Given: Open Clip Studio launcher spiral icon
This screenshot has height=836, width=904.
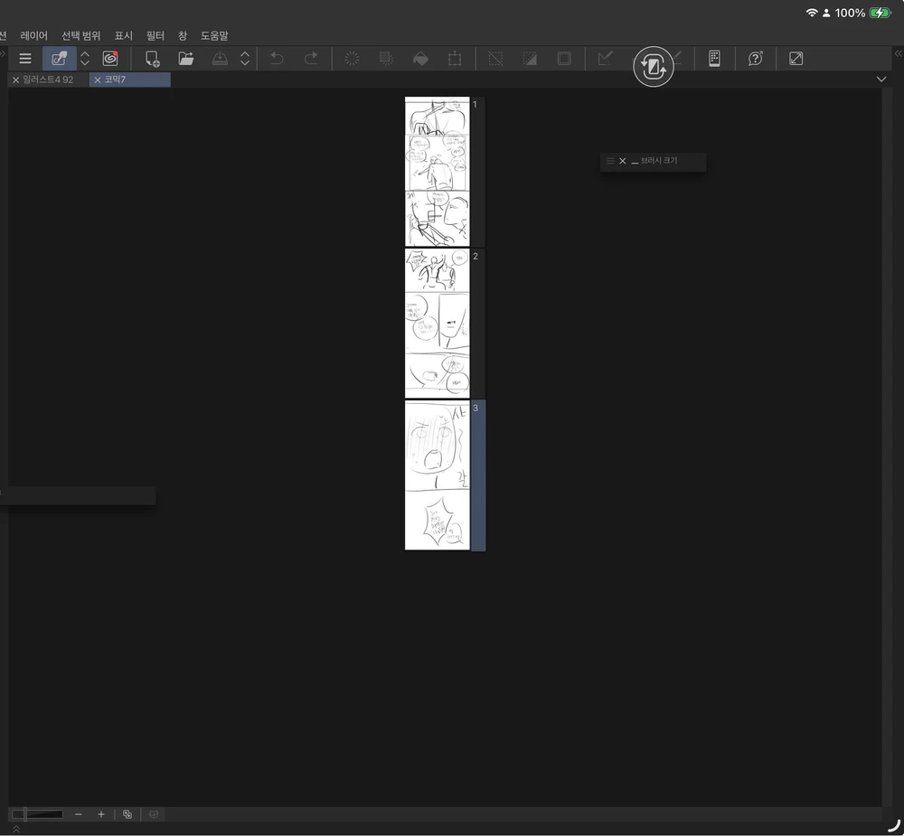Looking at the screenshot, I should pos(110,58).
